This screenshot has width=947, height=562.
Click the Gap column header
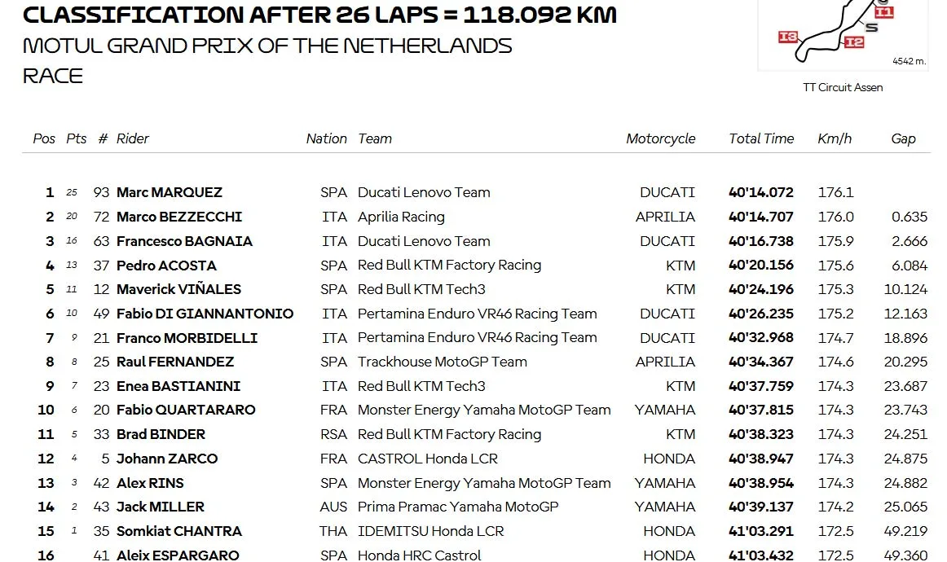tap(903, 138)
